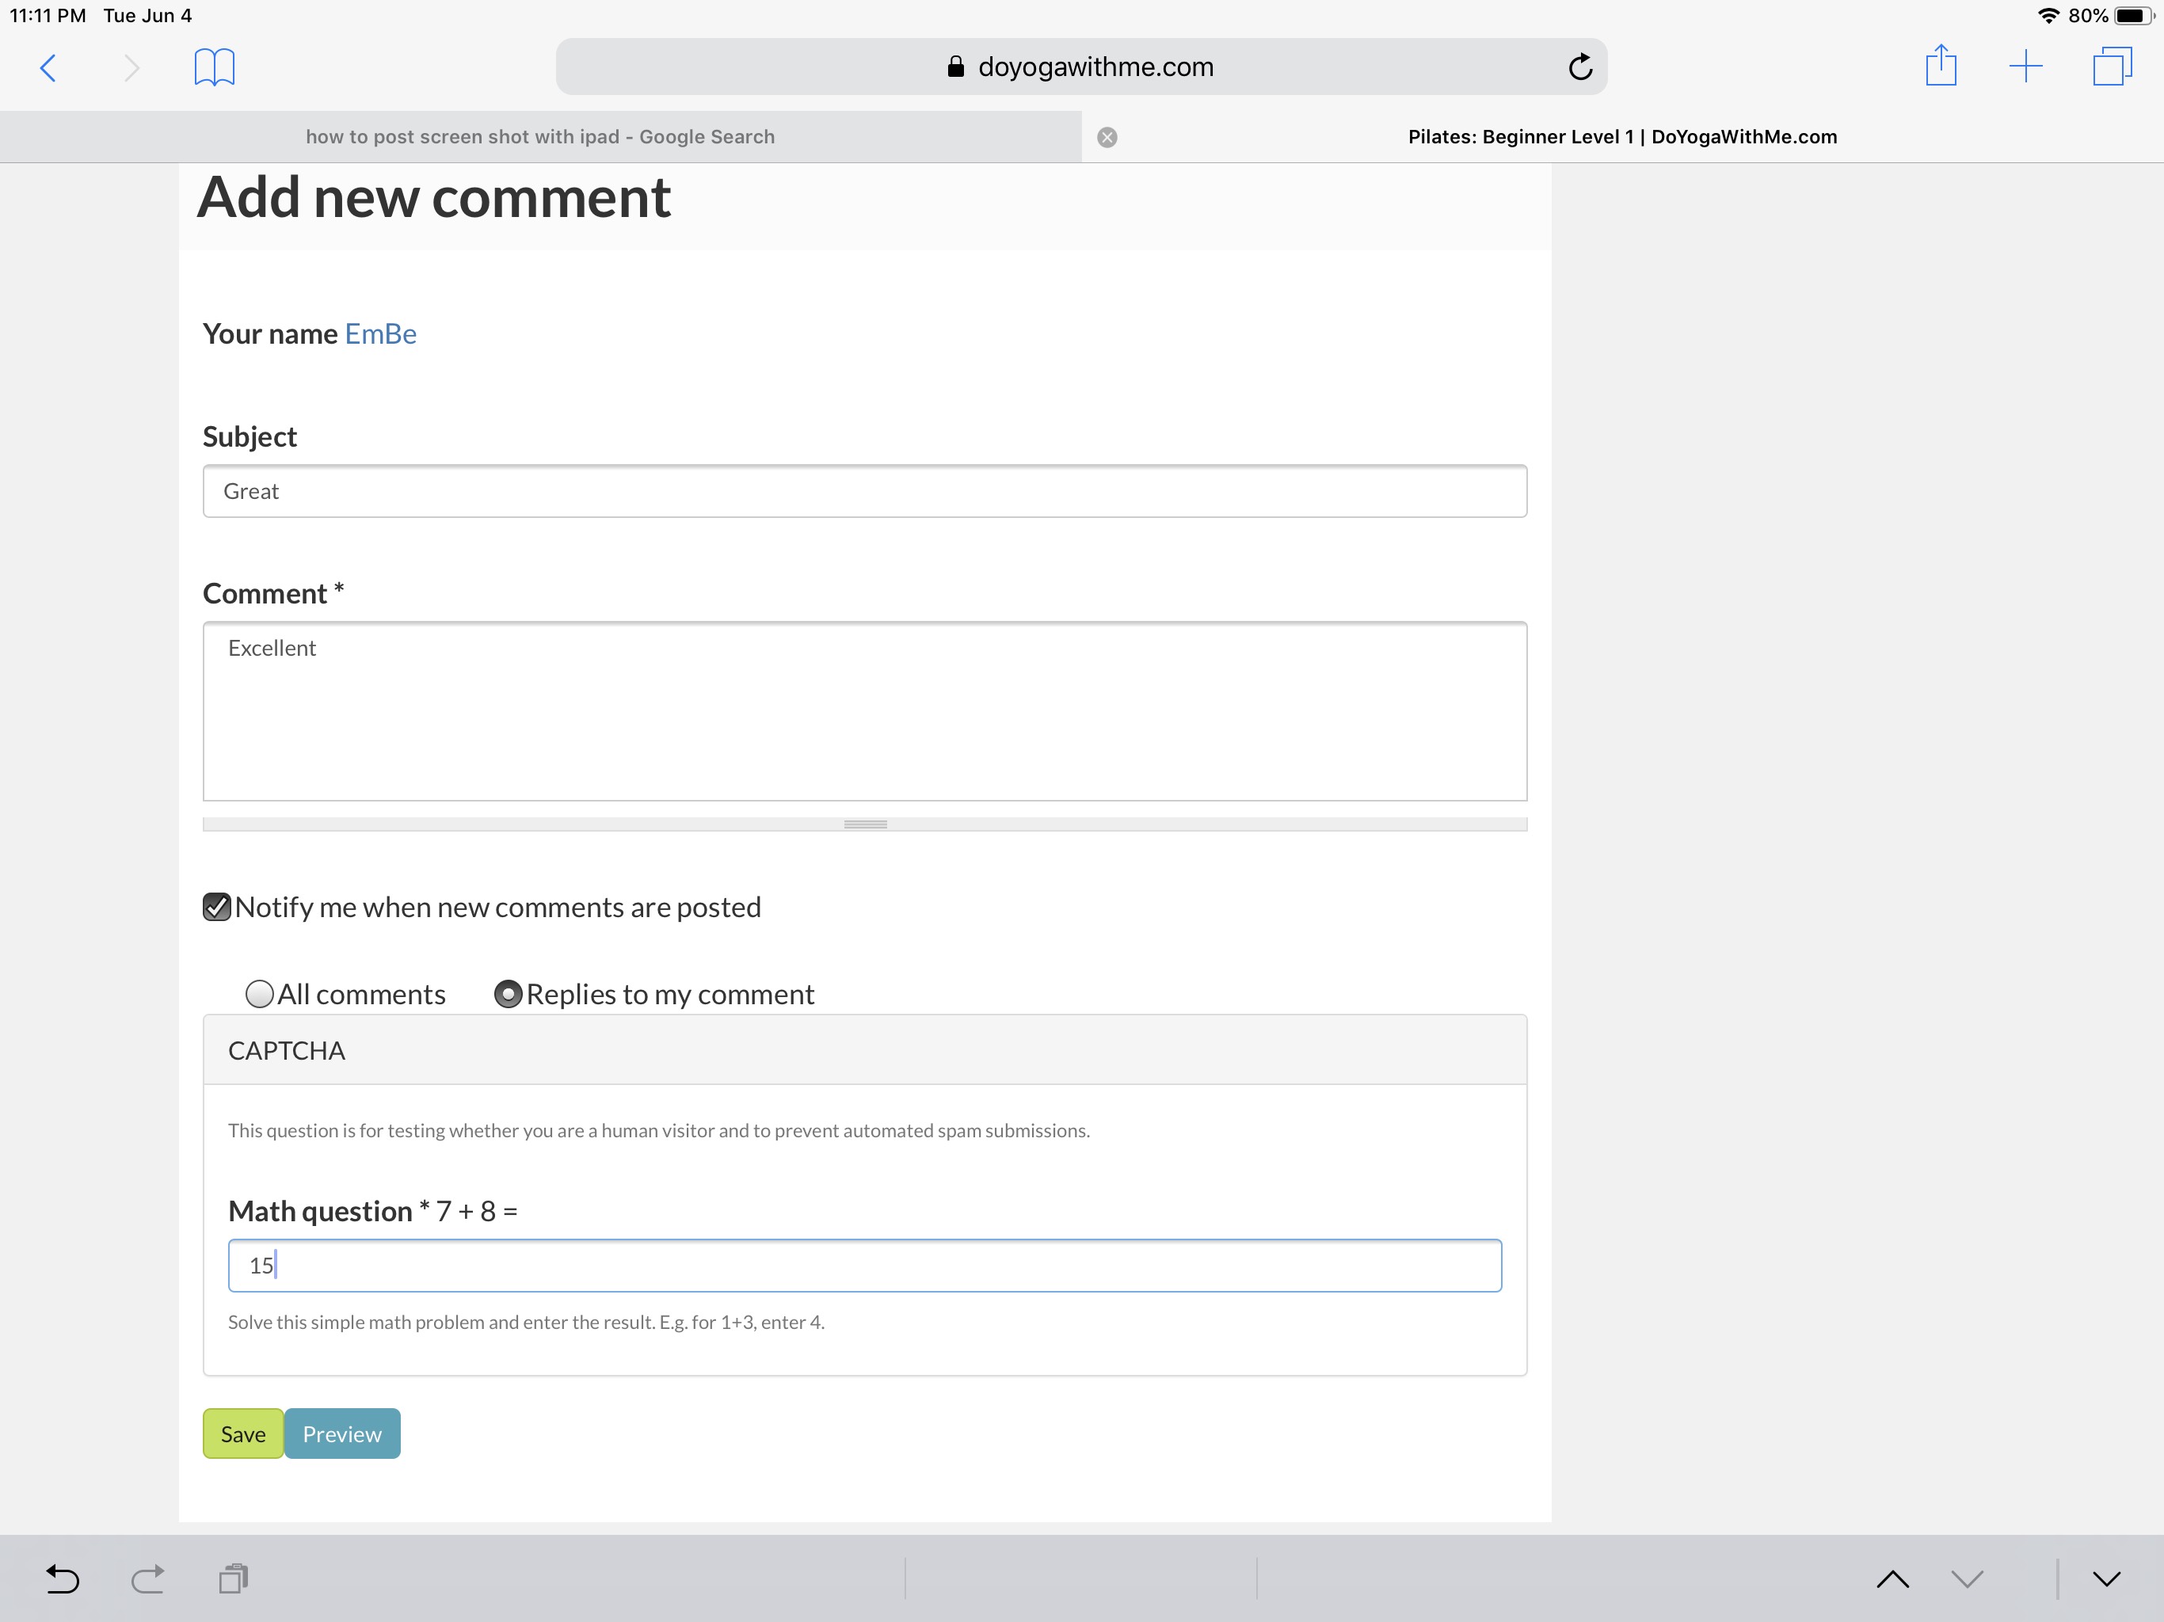Select Replies to my comment option
The height and width of the screenshot is (1622, 2164).
click(x=508, y=994)
